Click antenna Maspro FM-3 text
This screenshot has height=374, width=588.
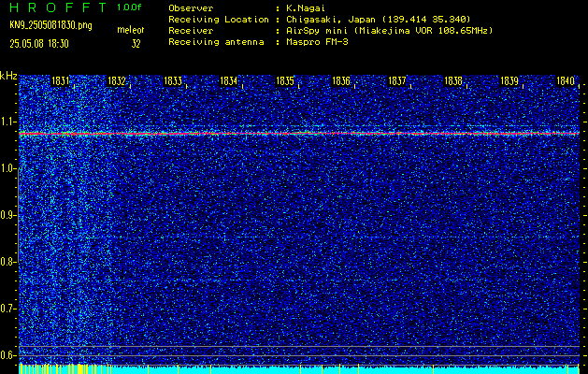click(317, 42)
